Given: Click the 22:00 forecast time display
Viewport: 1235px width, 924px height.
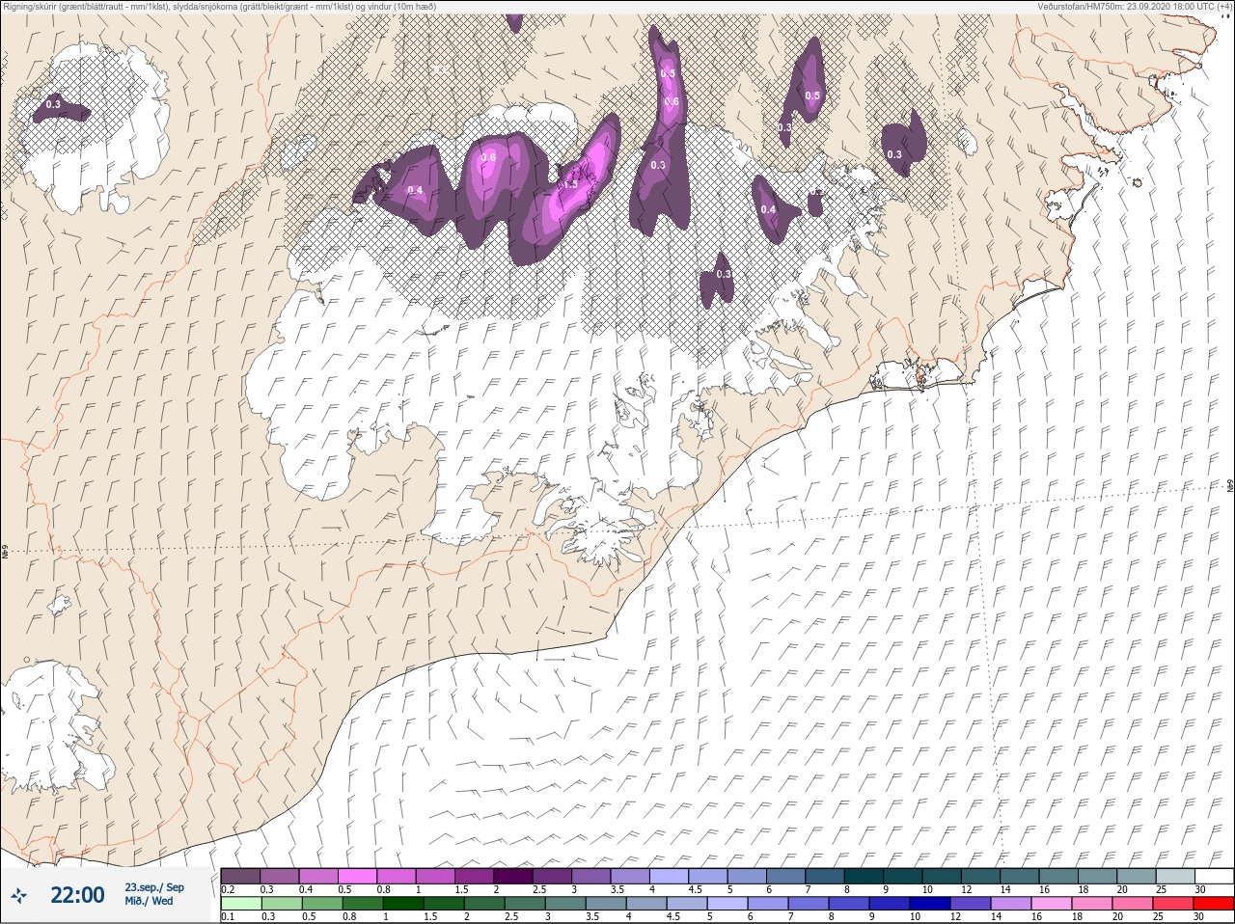Looking at the screenshot, I should click(77, 895).
